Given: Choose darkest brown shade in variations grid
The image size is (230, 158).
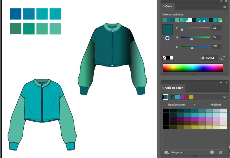Looking at the screenshot, I should point(173,123).
